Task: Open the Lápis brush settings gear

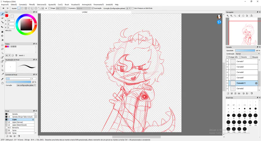Action: point(33,119)
